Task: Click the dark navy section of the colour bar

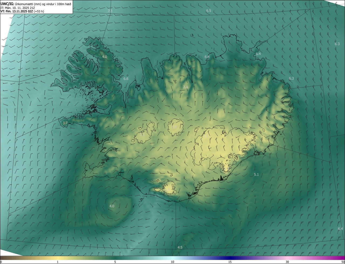Action: click(x=230, y=258)
